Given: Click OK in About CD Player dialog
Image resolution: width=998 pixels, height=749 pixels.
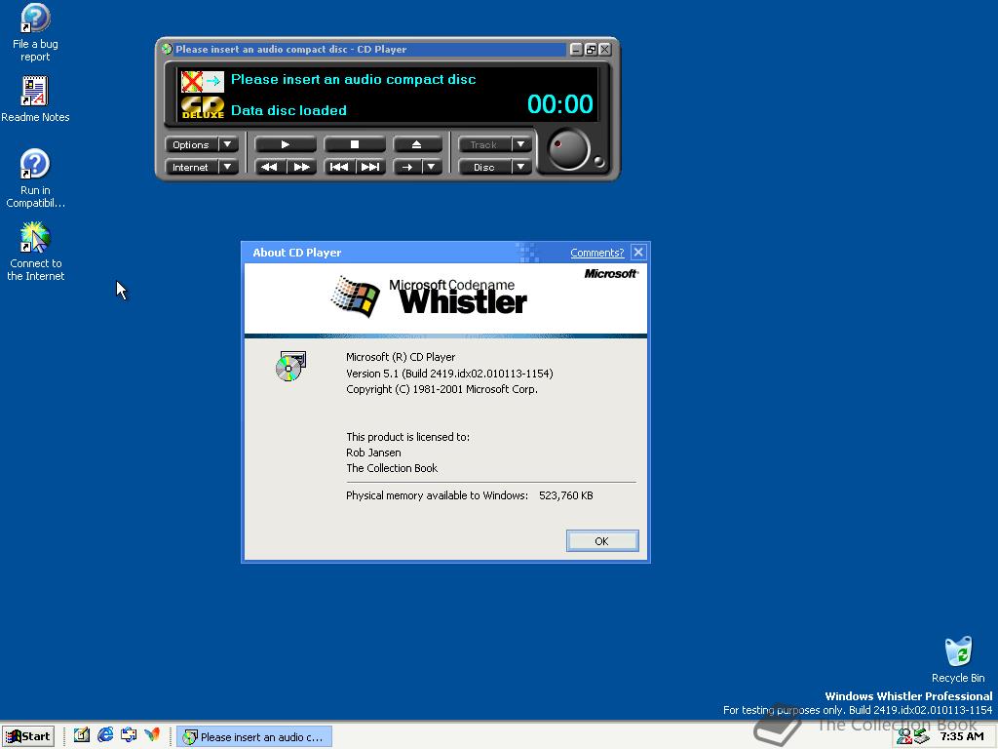Looking at the screenshot, I should coord(602,540).
